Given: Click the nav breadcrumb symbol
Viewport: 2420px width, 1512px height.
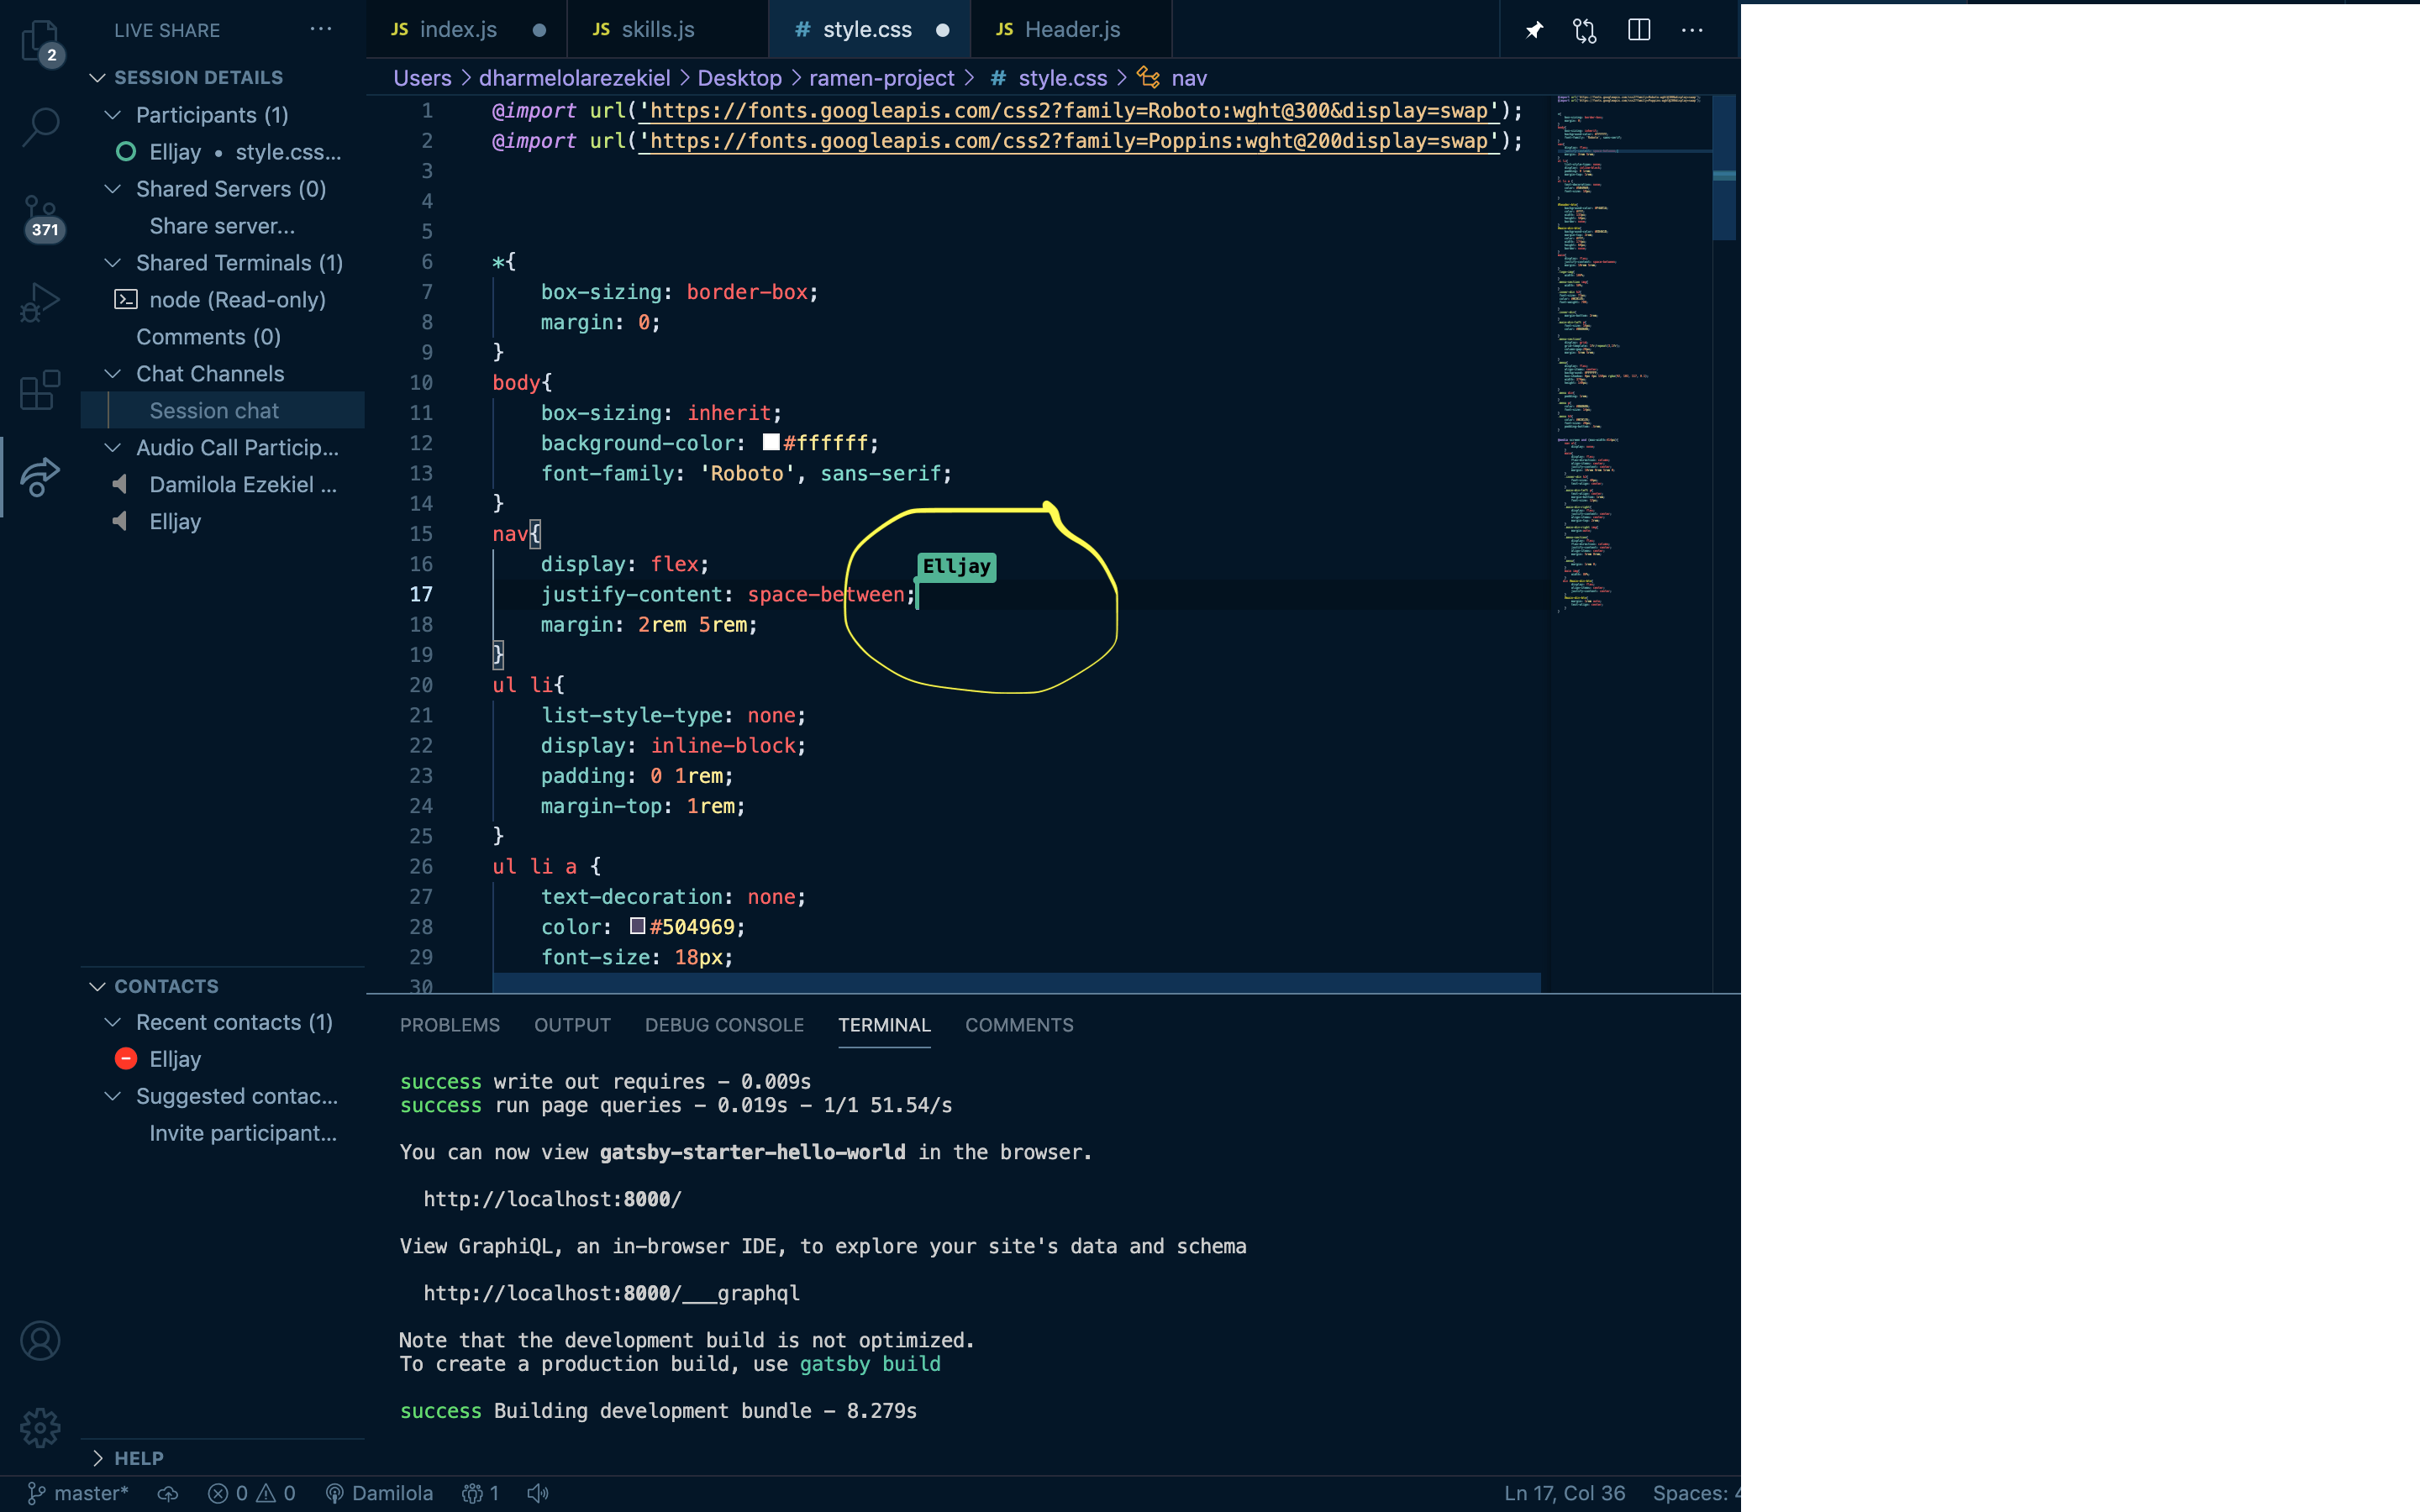Looking at the screenshot, I should tap(1189, 78).
